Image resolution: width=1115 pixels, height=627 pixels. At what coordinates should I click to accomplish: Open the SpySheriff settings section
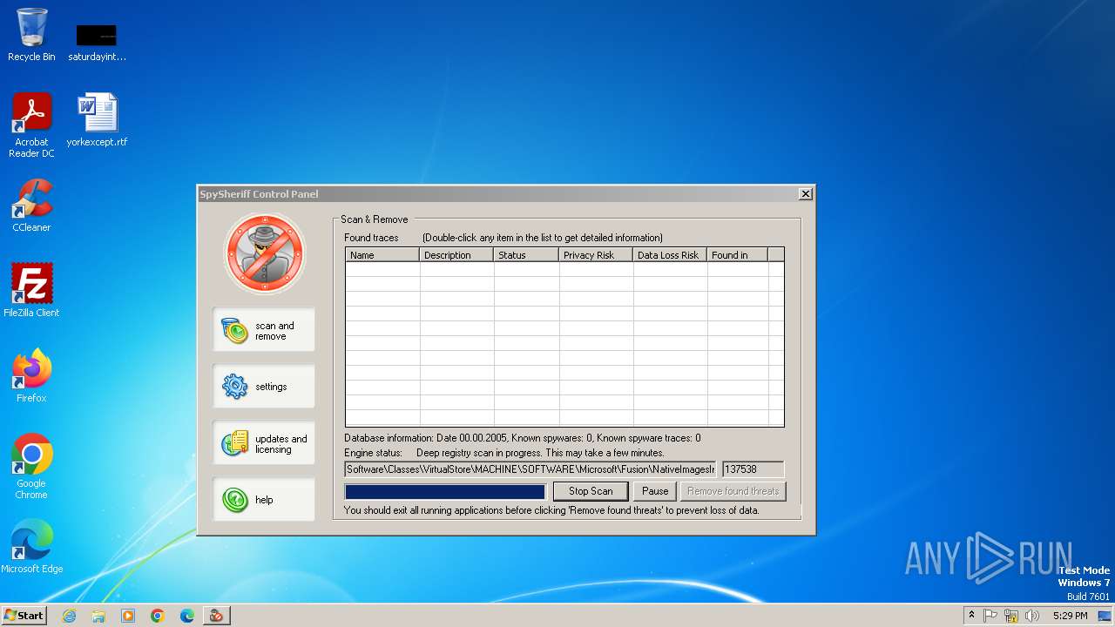pos(264,387)
